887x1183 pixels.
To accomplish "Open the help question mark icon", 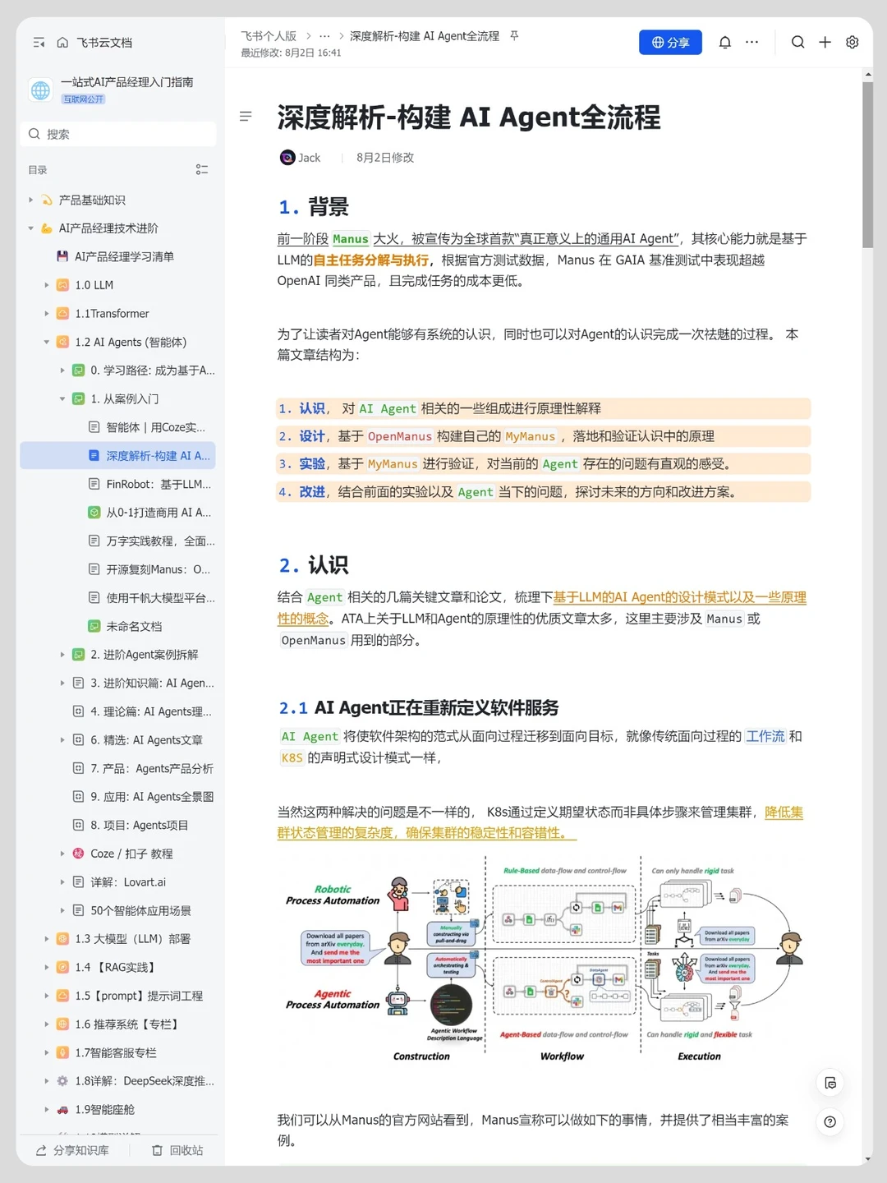I will (830, 1121).
